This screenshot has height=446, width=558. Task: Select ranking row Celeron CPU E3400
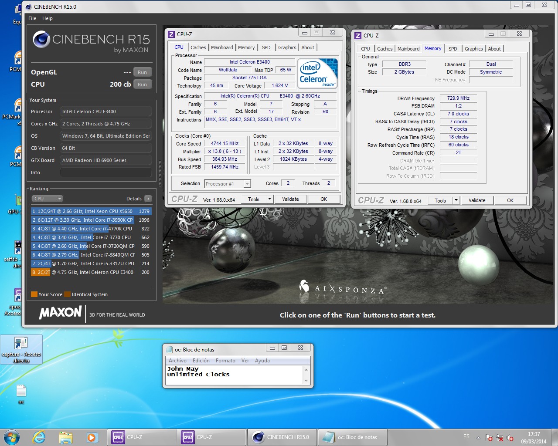click(91, 272)
